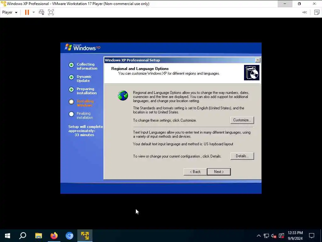This screenshot has height=242, width=322.
Task: Restore down the VMware Player window
Action: pos(299,4)
